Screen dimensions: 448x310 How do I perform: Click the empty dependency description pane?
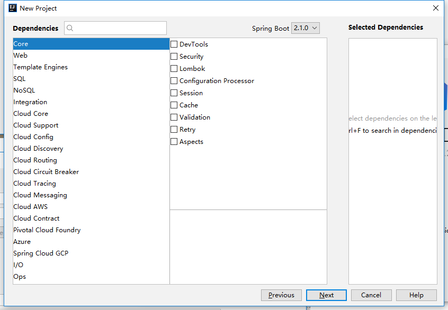tap(248, 247)
